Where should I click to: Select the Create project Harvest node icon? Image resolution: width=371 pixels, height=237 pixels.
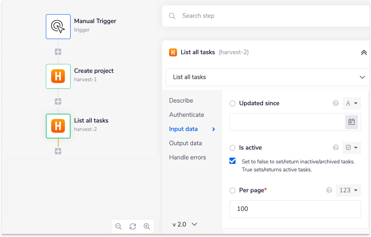coord(58,76)
